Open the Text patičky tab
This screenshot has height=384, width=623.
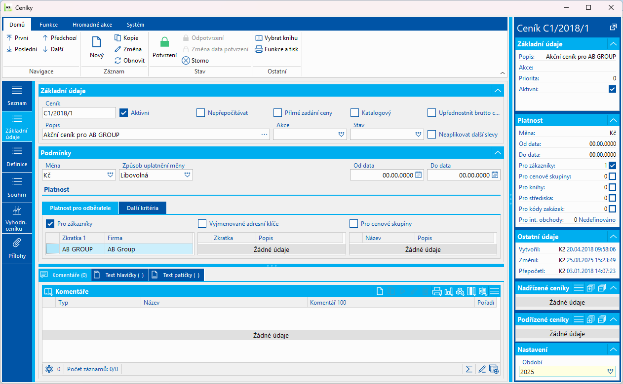(x=176, y=275)
